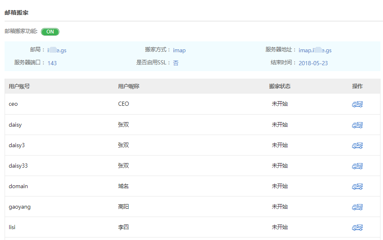Click the 用户账号 column header

click(19, 87)
